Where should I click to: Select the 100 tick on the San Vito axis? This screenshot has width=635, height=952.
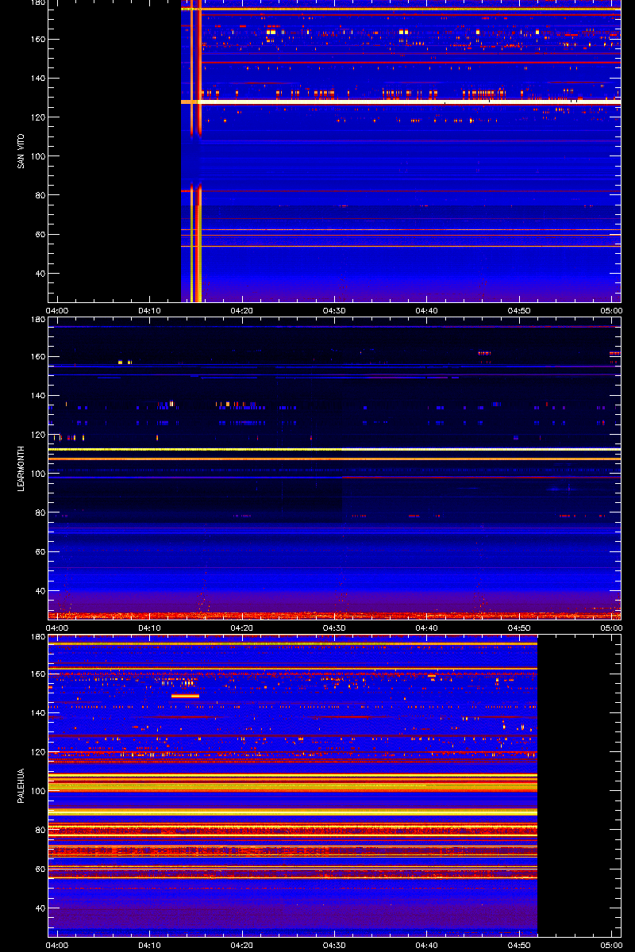[x=37, y=156]
